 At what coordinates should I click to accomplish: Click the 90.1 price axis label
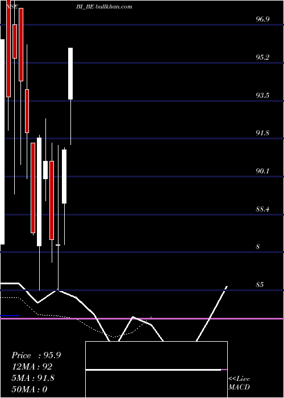(262, 171)
